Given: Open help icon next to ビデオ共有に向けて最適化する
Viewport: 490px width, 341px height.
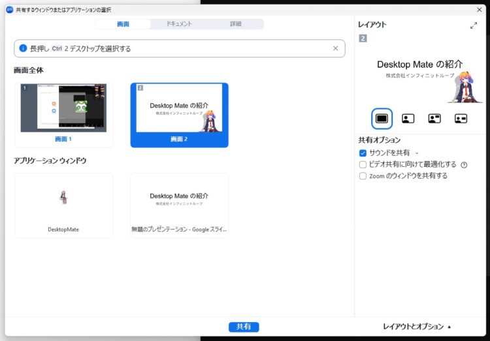Looking at the screenshot, I should point(464,165).
